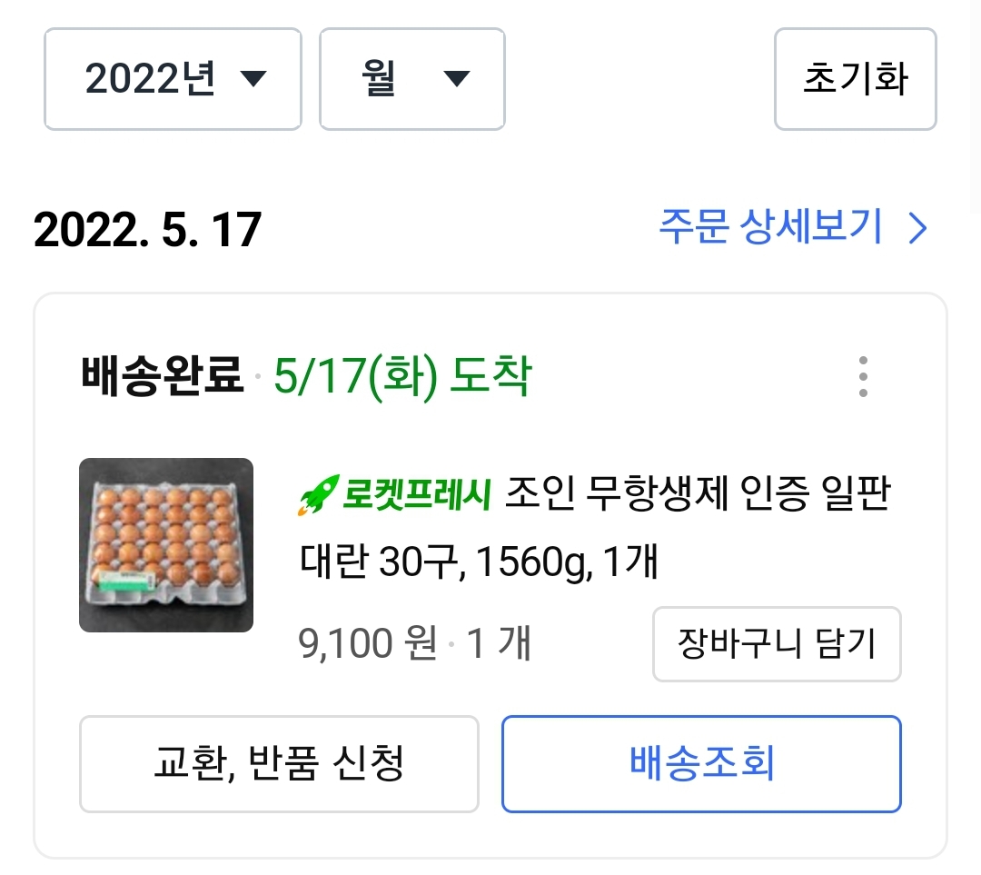Open 주문 상세보기 order details link
Screen dimensions: 981x875
tap(770, 227)
